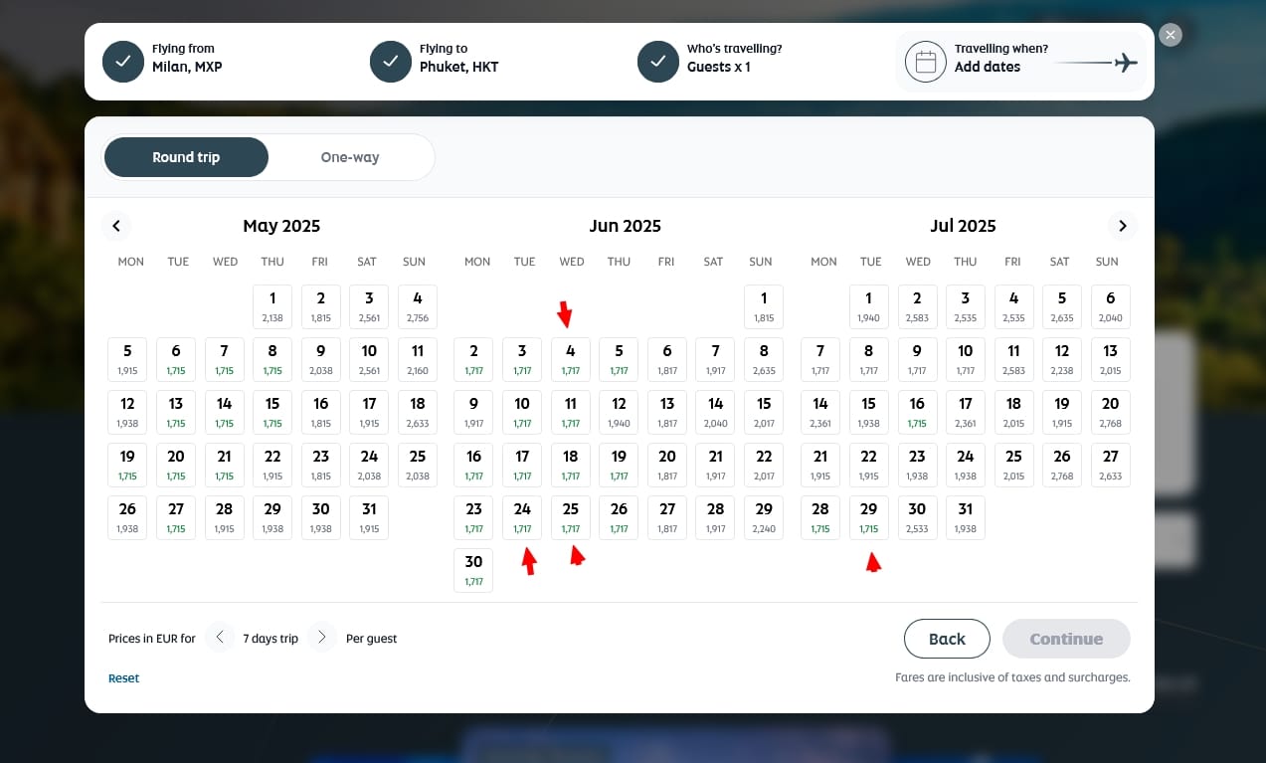Increase trip length from 7 days

pyautogui.click(x=321, y=638)
